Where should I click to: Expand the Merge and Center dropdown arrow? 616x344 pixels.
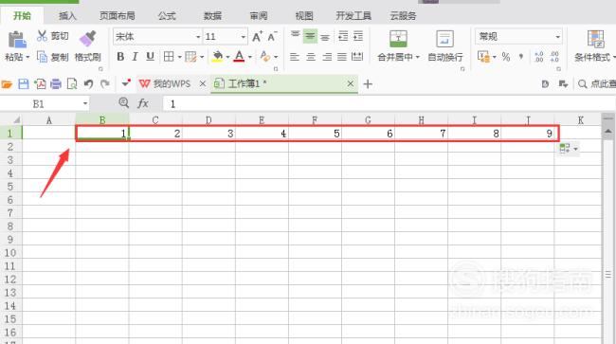pos(418,57)
